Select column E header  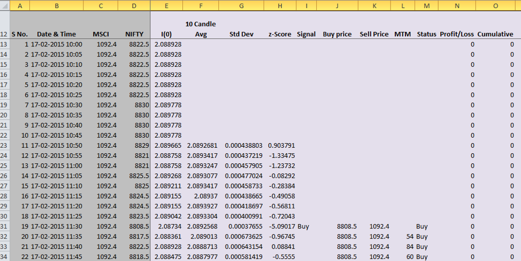tap(166, 6)
